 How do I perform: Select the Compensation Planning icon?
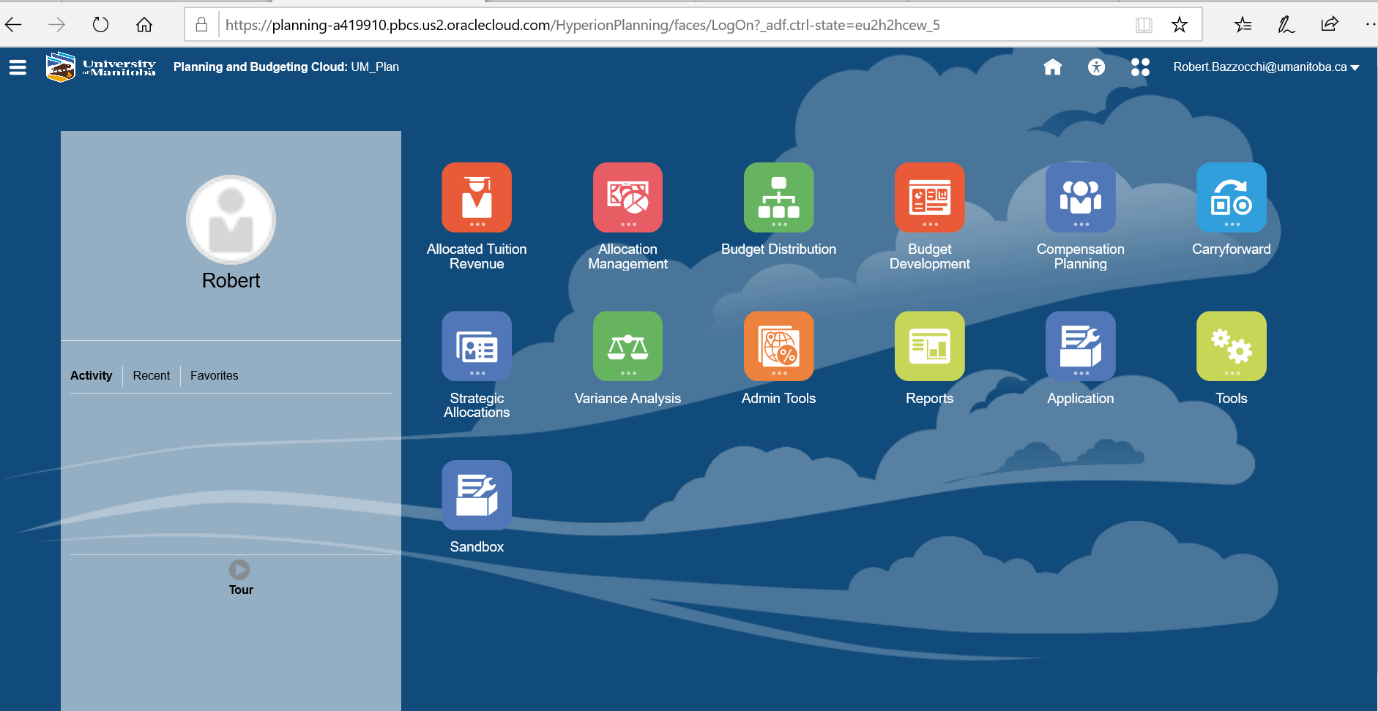tap(1080, 197)
